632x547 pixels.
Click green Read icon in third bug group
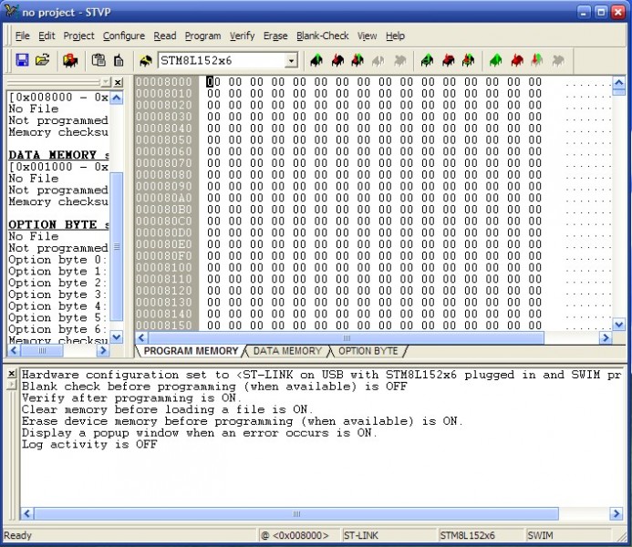pyautogui.click(x=495, y=60)
